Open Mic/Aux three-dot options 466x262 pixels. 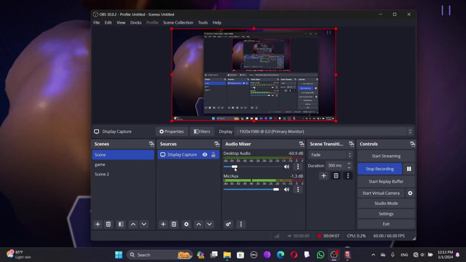tap(298, 189)
